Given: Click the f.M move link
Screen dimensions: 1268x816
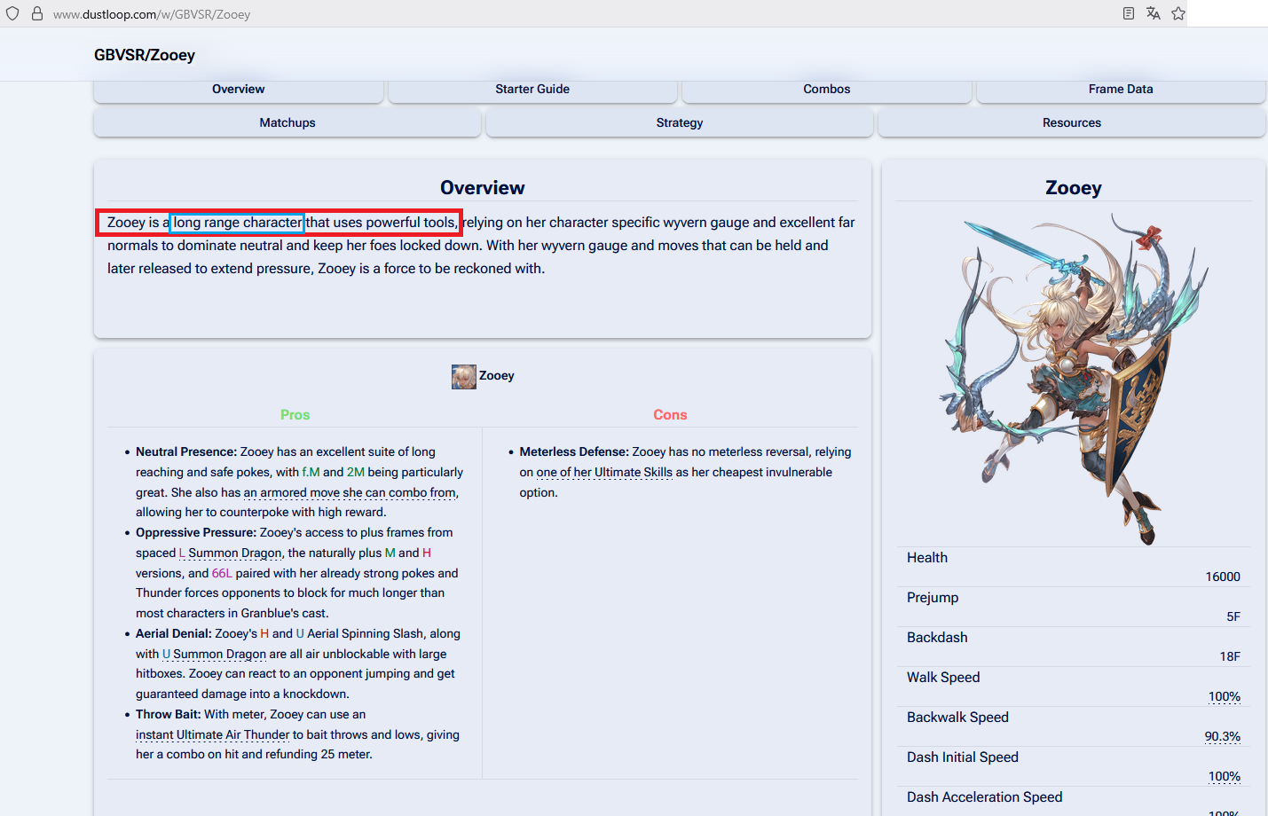Looking at the screenshot, I should (311, 472).
